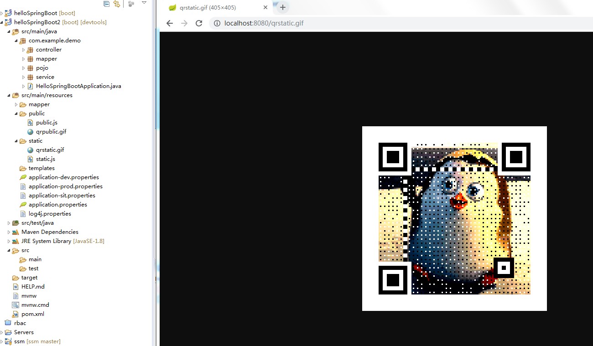593x346 pixels.
Task: Expand JRE System Library
Action: pyautogui.click(x=9, y=241)
